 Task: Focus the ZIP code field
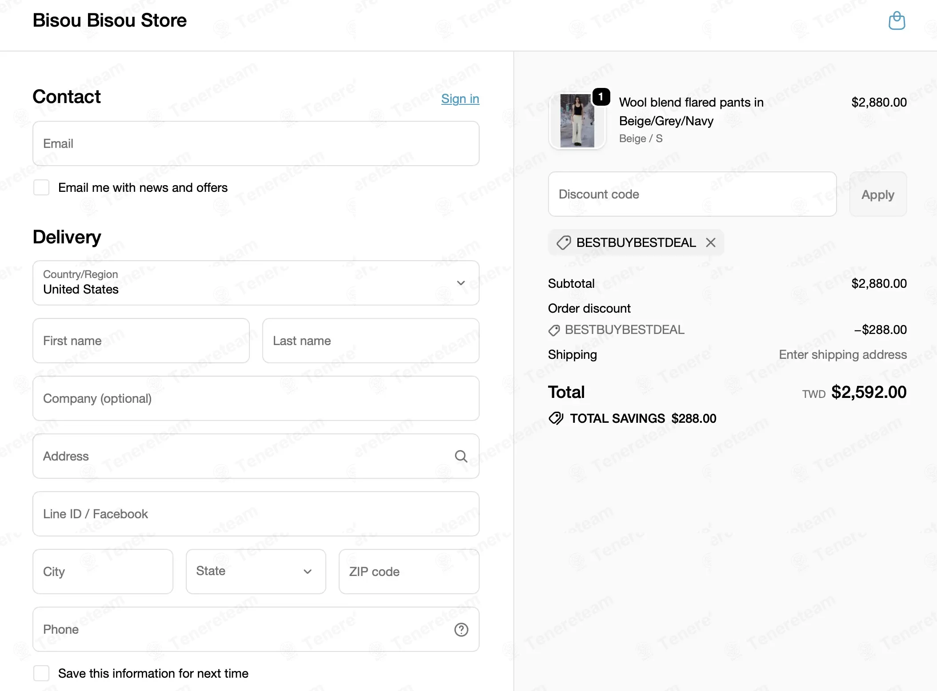click(x=409, y=572)
